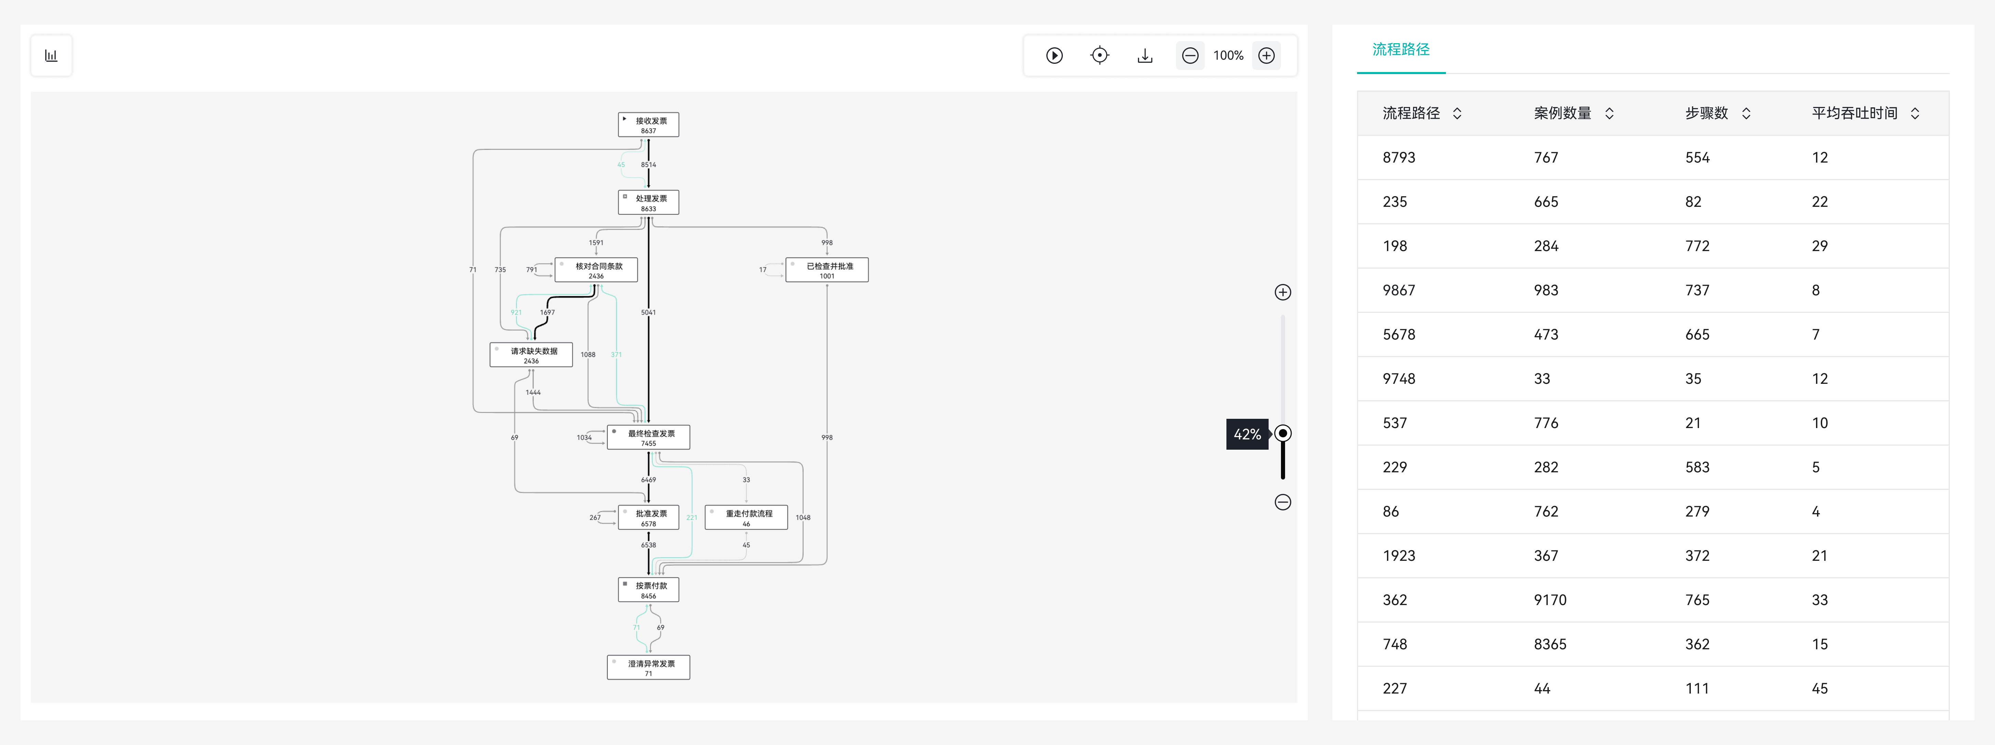Sort by 步骤数 column arrows
The image size is (1995, 745).
(x=1746, y=114)
